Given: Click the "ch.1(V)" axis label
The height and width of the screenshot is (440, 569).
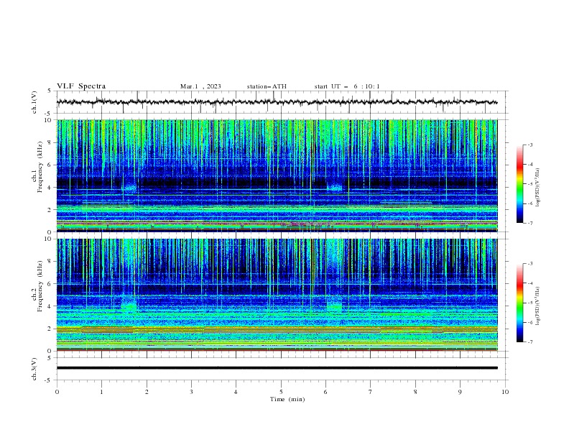Looking at the screenshot, I should coord(34,102).
